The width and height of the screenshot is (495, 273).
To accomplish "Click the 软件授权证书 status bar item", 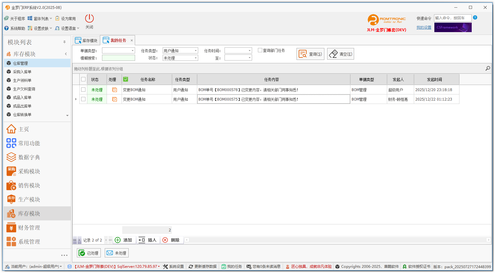I will coord(416,267).
